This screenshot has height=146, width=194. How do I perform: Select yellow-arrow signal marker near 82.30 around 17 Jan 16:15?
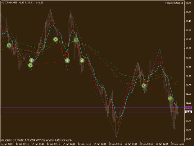click(x=82, y=60)
